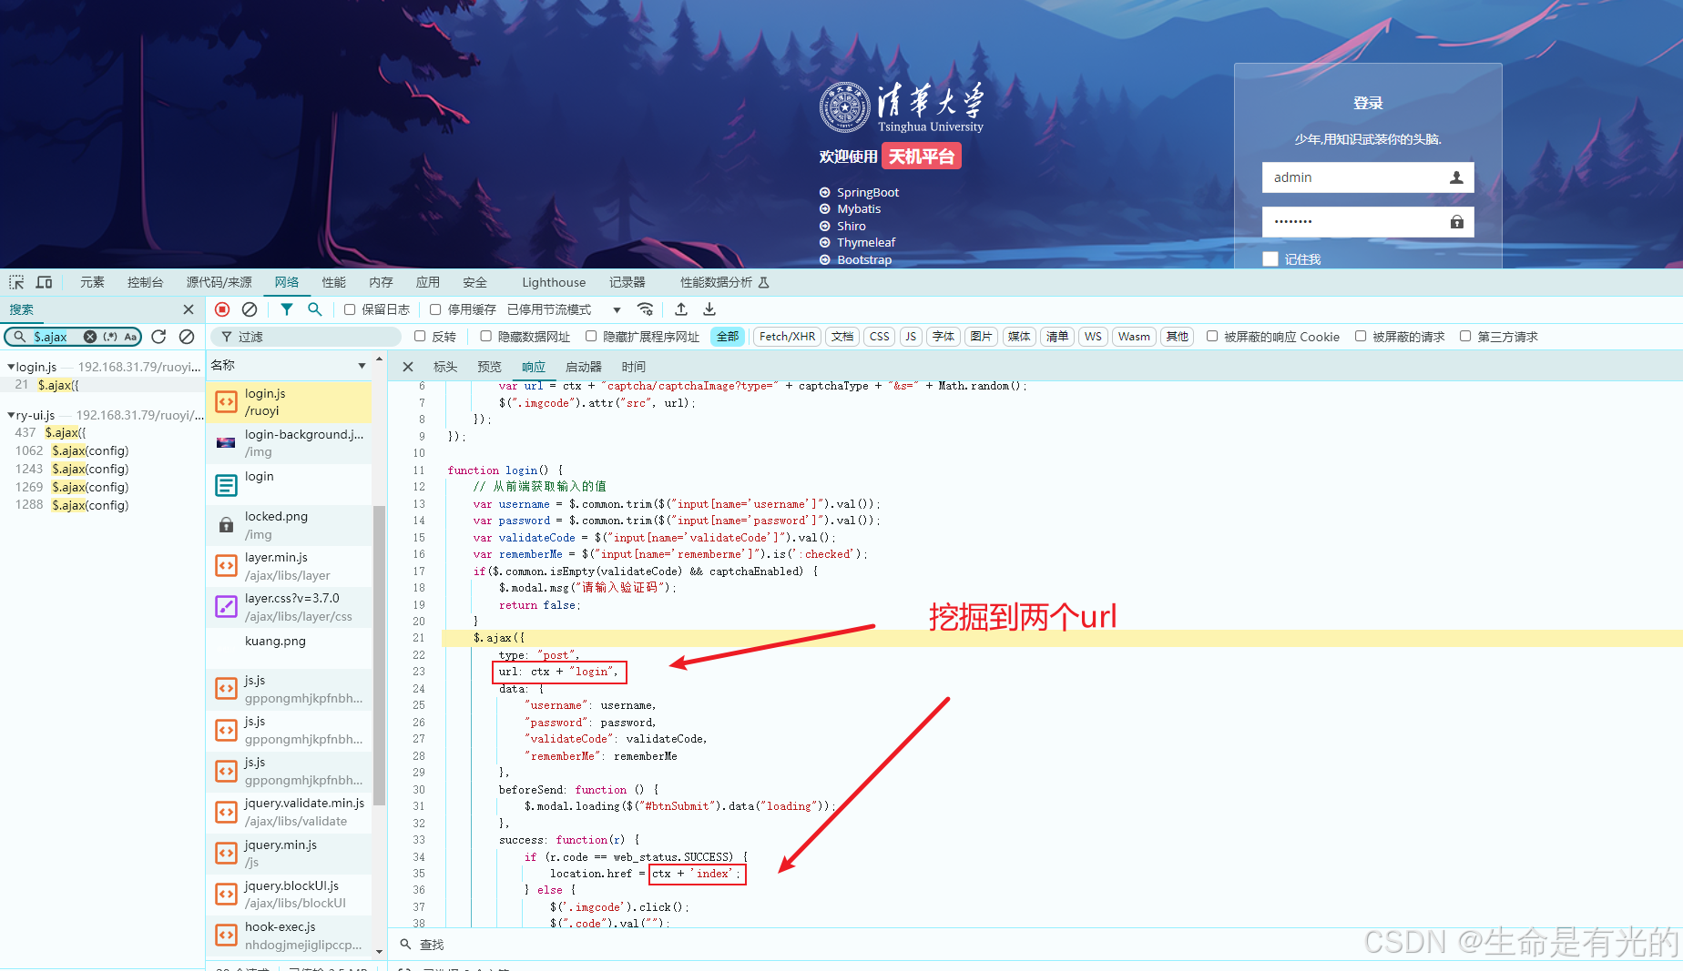The height and width of the screenshot is (971, 1683).
Task: Click the 过滤 filter input field
Action: click(310, 337)
